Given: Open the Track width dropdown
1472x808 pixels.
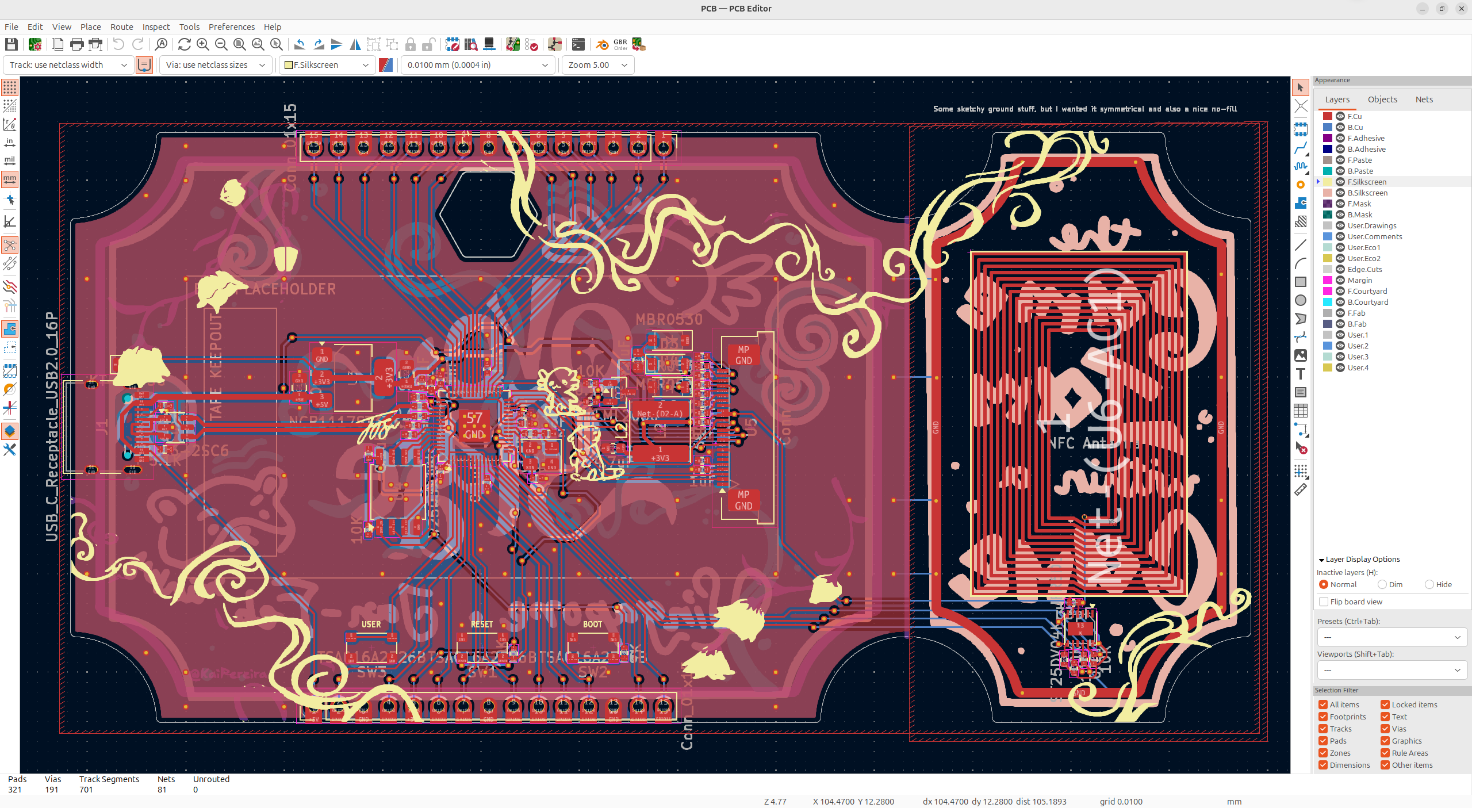Looking at the screenshot, I should [x=68, y=65].
